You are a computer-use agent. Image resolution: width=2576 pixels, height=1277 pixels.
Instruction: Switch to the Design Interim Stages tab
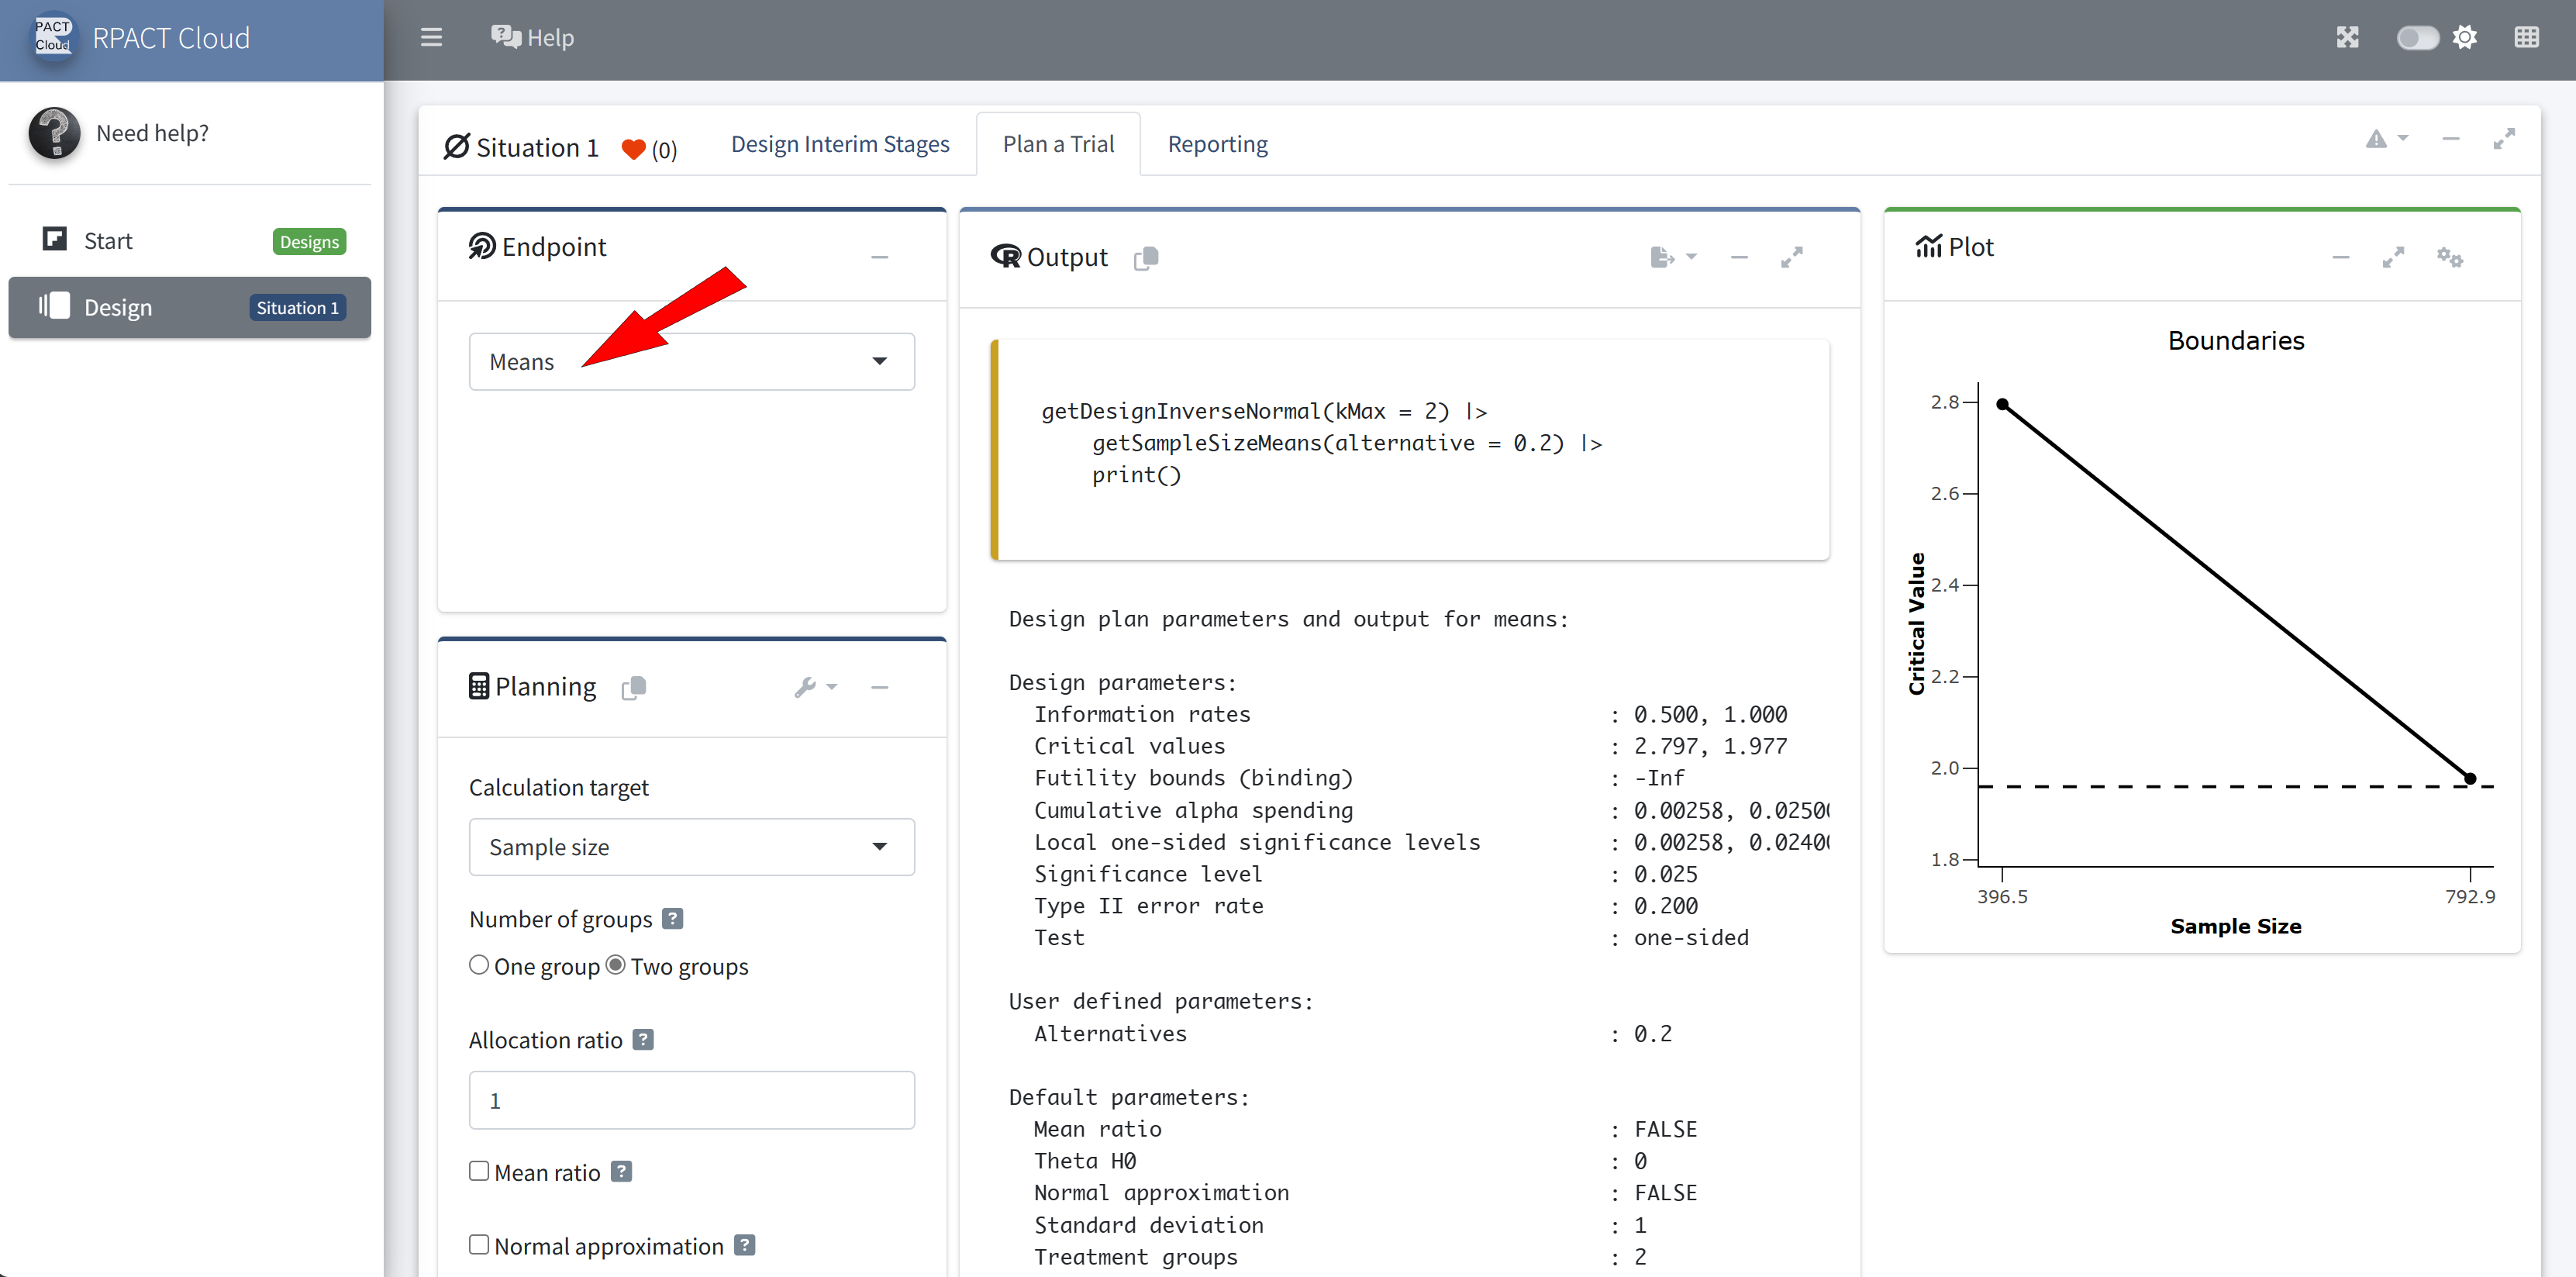pos(840,144)
